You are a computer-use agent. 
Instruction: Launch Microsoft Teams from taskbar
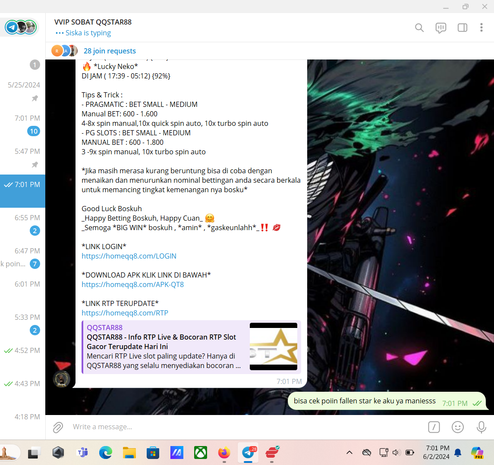(x=82, y=453)
